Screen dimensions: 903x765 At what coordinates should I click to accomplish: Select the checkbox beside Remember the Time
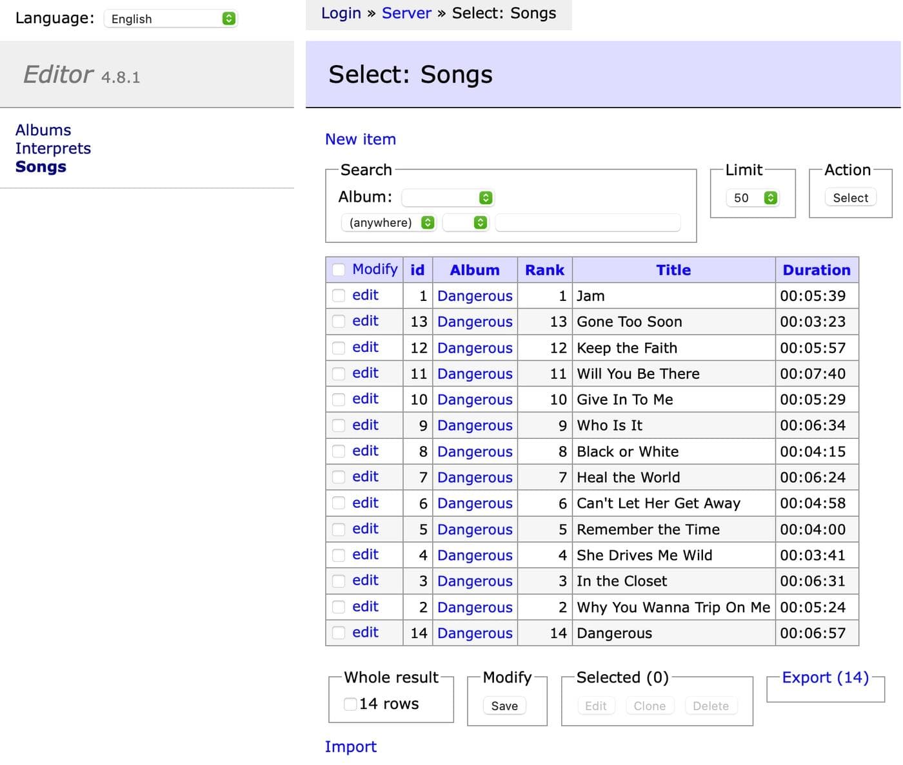click(x=339, y=528)
